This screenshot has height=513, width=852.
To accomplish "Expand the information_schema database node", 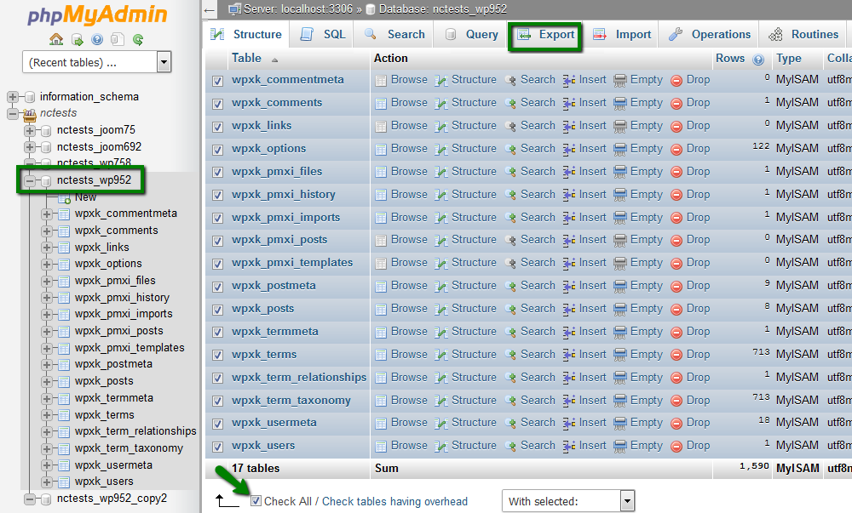I will coord(14,97).
